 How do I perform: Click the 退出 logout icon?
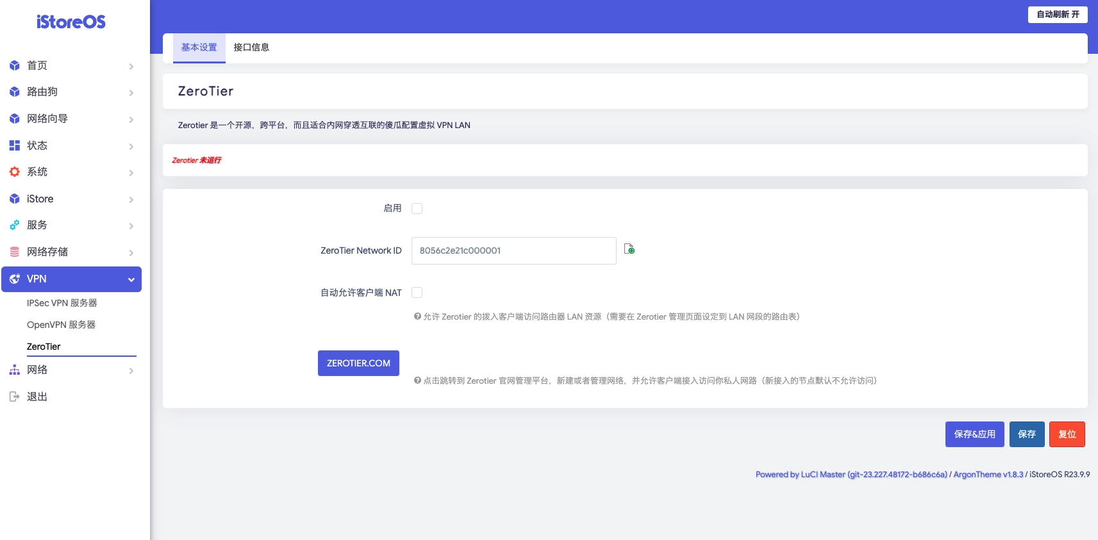(x=15, y=397)
